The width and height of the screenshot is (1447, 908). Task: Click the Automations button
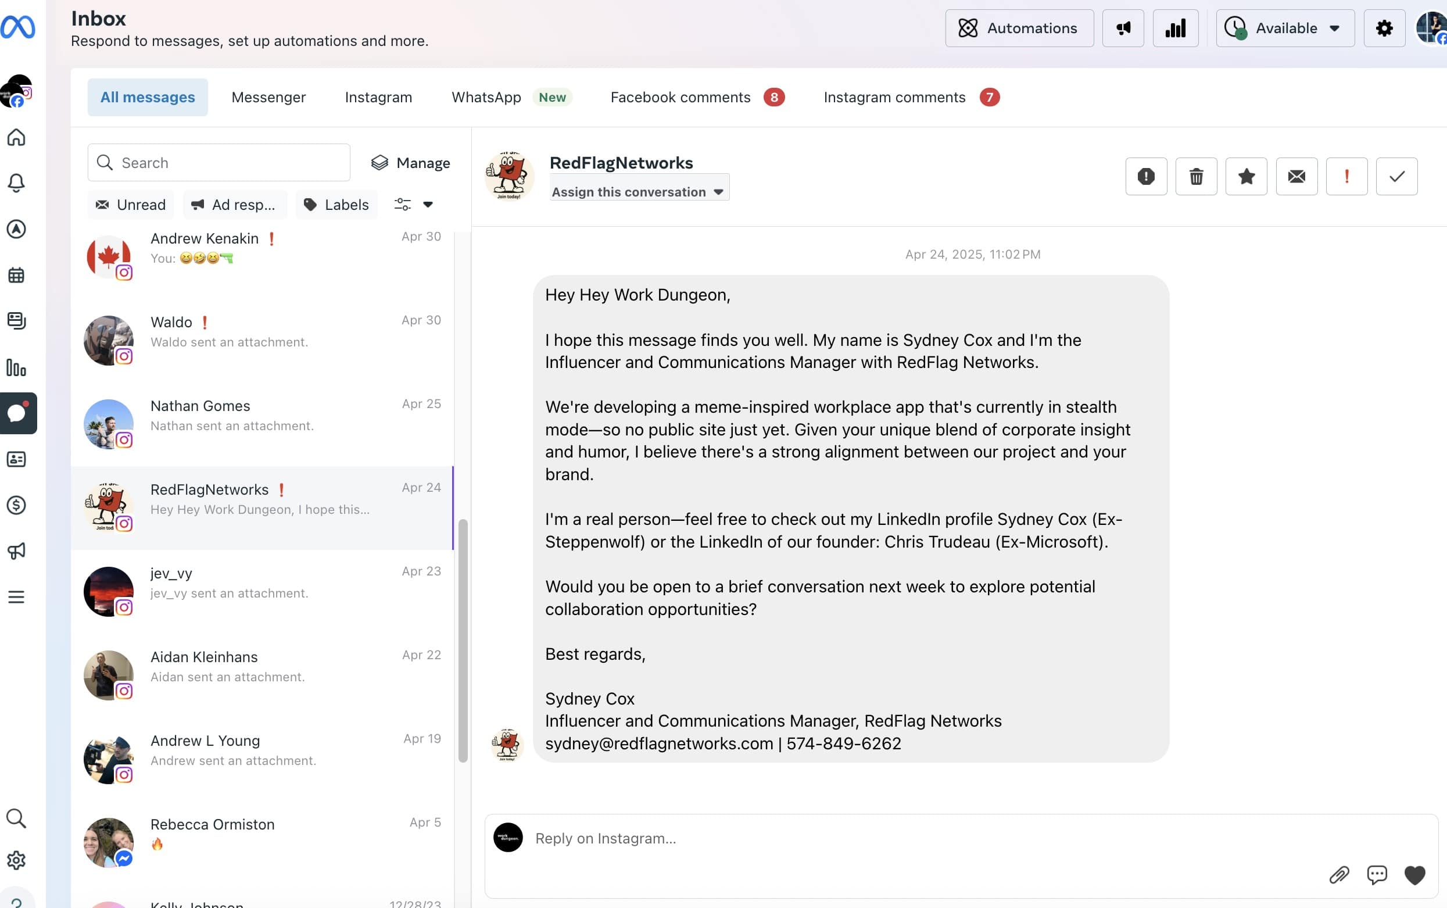(x=1019, y=28)
